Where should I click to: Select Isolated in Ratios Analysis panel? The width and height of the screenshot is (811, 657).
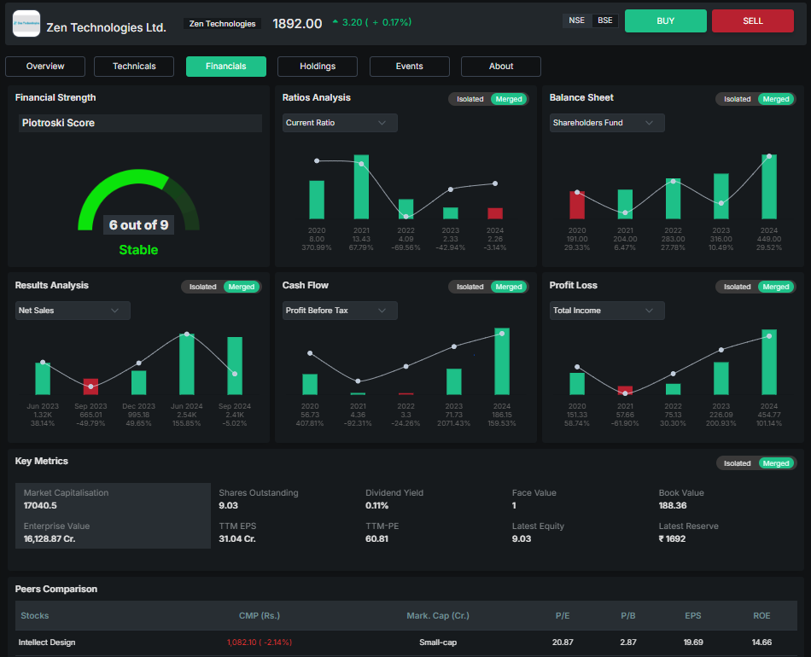[x=470, y=99]
